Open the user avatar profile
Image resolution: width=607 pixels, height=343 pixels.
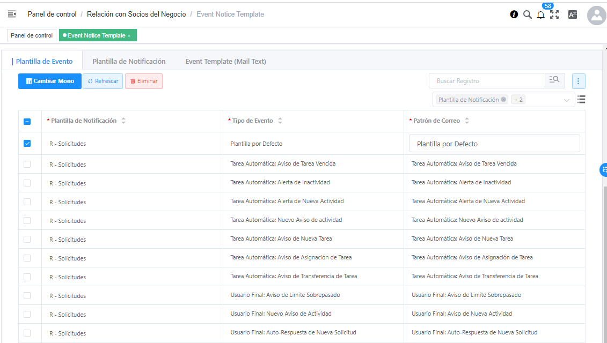click(x=596, y=16)
